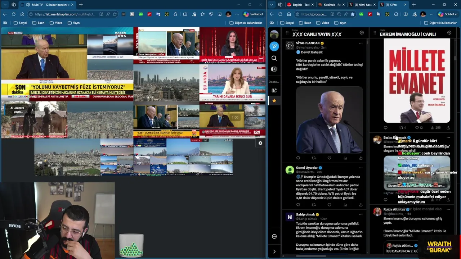Image resolution: width=461 pixels, height=259 pixels.
Task: Open settings of XXX CANLI YAYIN XXX column
Action: click(x=362, y=33)
